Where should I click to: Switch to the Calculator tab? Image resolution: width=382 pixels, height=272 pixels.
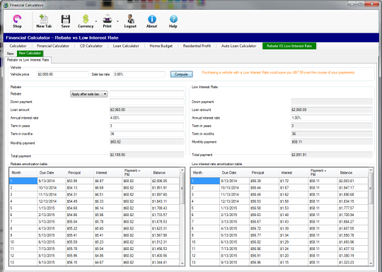click(x=18, y=46)
